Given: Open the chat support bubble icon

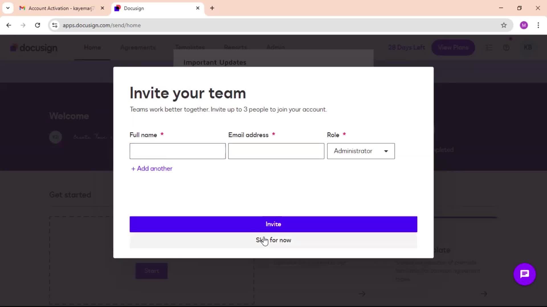Looking at the screenshot, I should click(524, 274).
